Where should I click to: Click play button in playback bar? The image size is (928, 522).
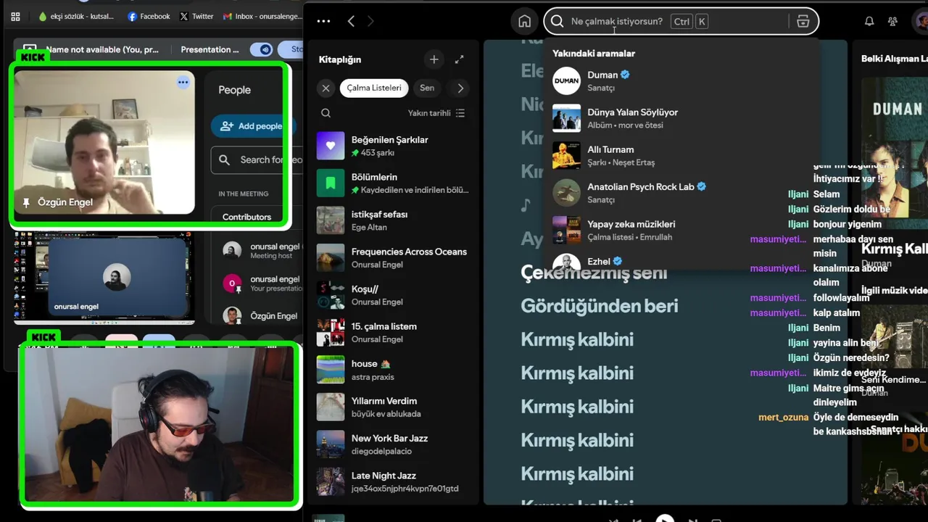pyautogui.click(x=664, y=518)
